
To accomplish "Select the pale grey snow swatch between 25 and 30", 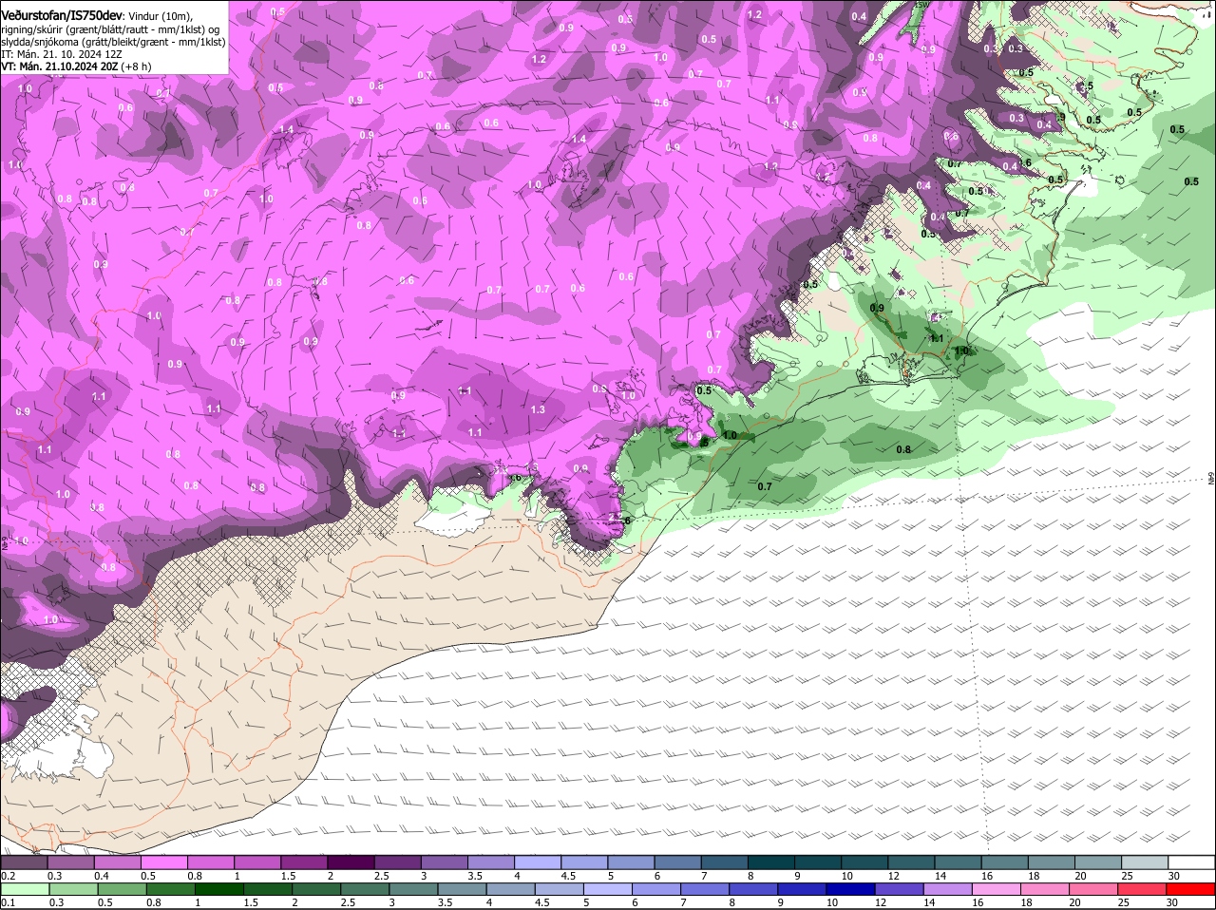I will (1144, 863).
